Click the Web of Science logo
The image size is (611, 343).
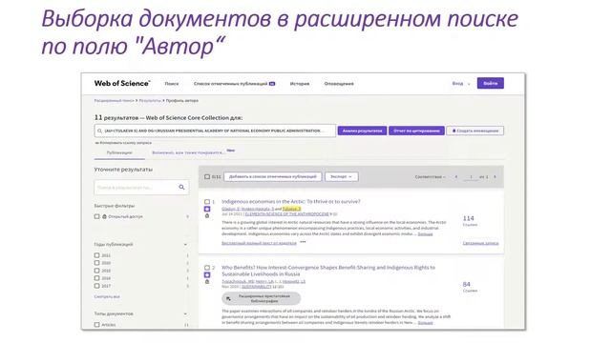122,83
